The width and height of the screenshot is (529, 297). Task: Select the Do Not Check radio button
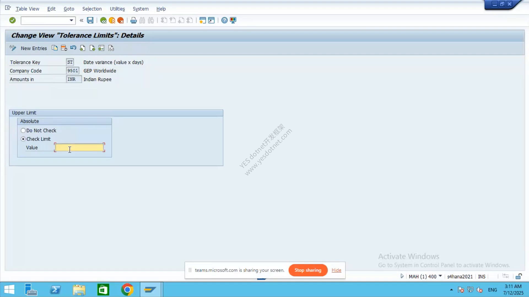(23, 130)
